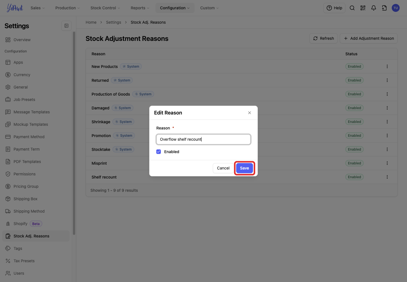Viewport: 407px width, 282px height.
Task: Expand the Custom menu
Action: (x=209, y=8)
